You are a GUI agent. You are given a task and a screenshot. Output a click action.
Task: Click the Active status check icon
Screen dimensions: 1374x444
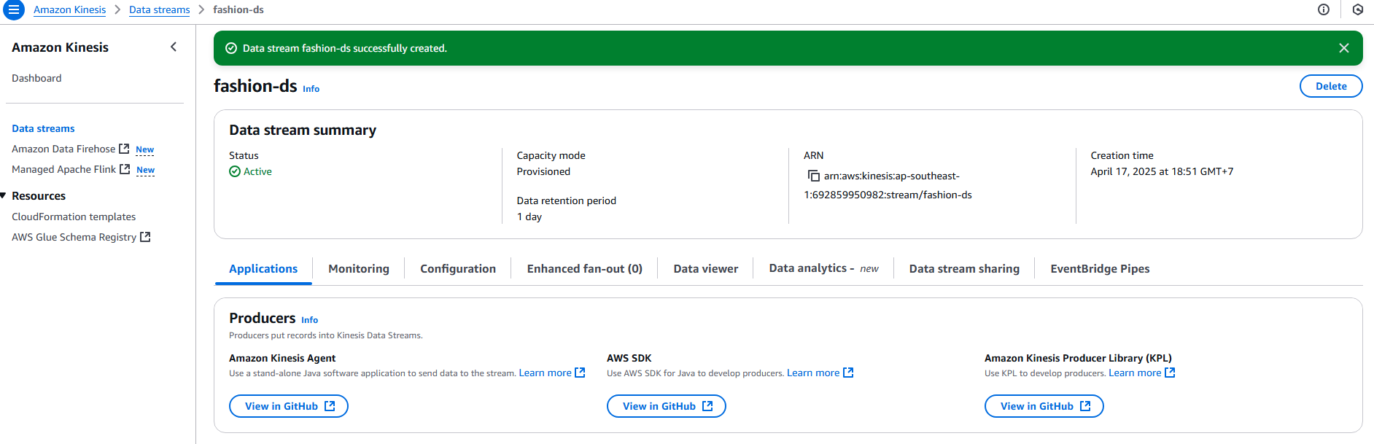coord(235,171)
